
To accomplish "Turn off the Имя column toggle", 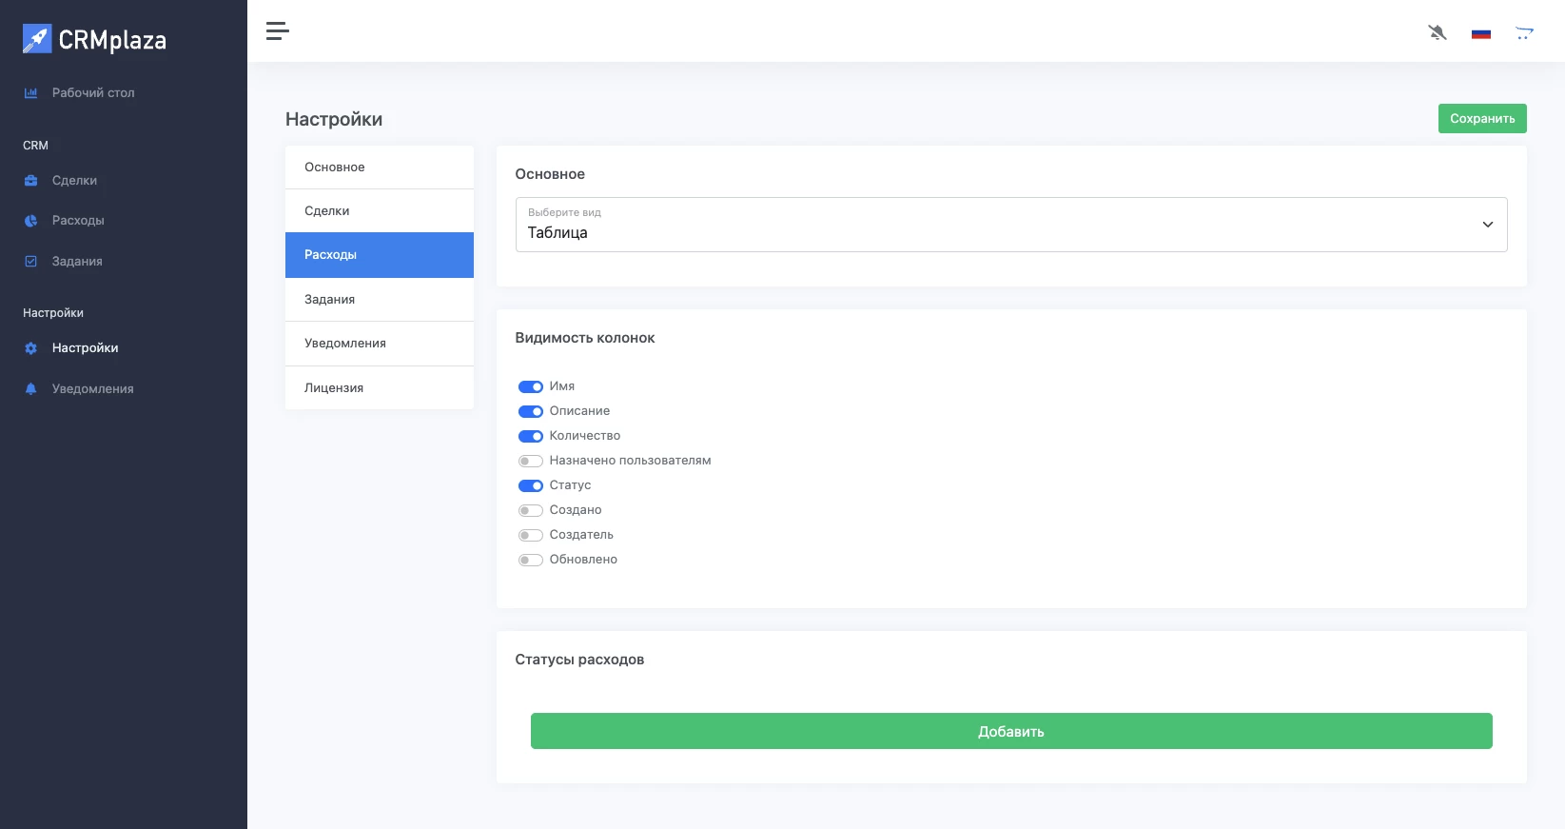I will 530,386.
